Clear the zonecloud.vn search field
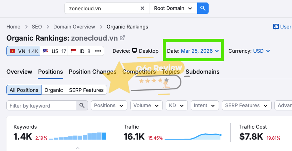 pyautogui.click(x=142, y=8)
